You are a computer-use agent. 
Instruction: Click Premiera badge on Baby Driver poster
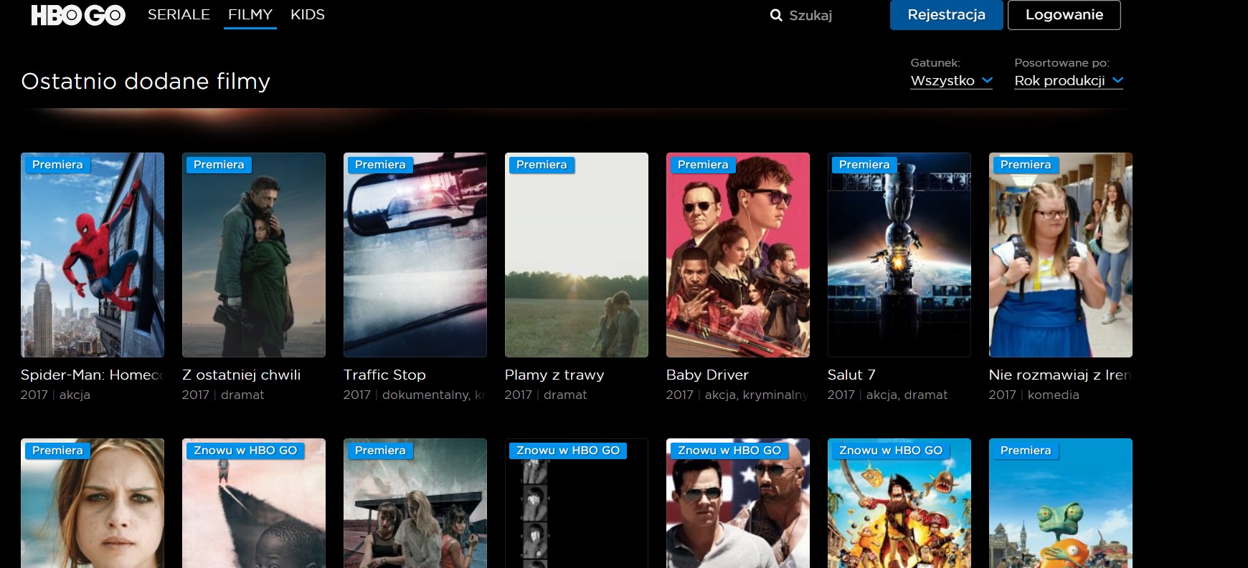click(x=703, y=165)
